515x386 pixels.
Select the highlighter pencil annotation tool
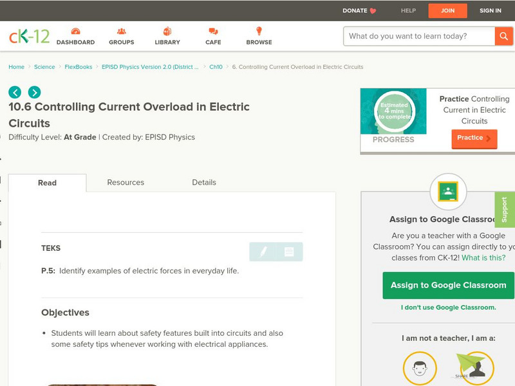click(x=263, y=252)
